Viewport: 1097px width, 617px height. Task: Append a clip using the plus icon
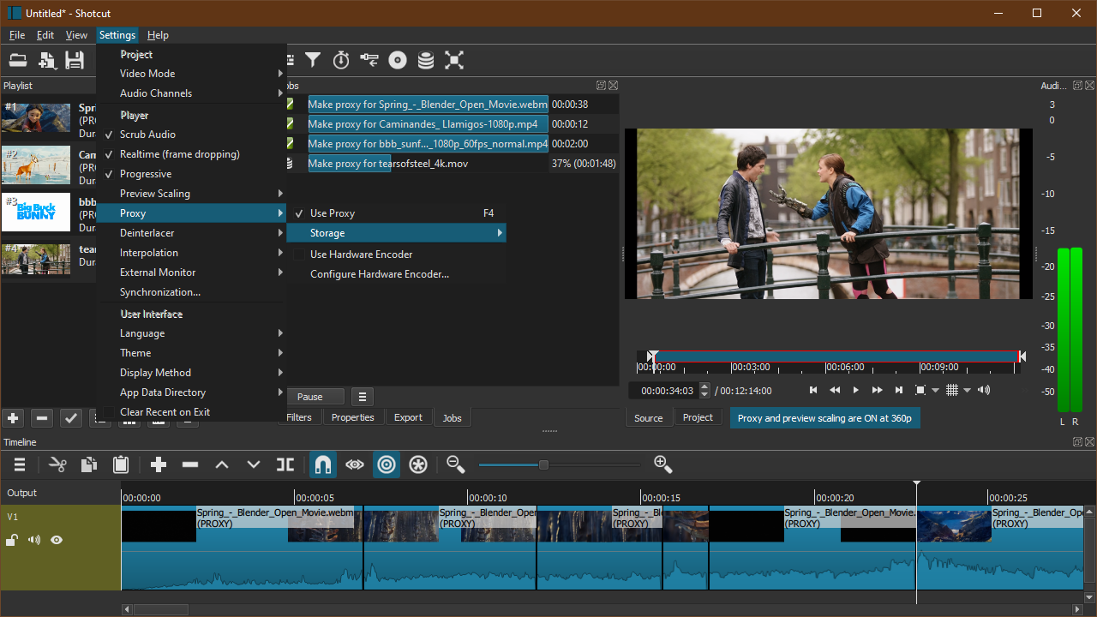pos(158,464)
